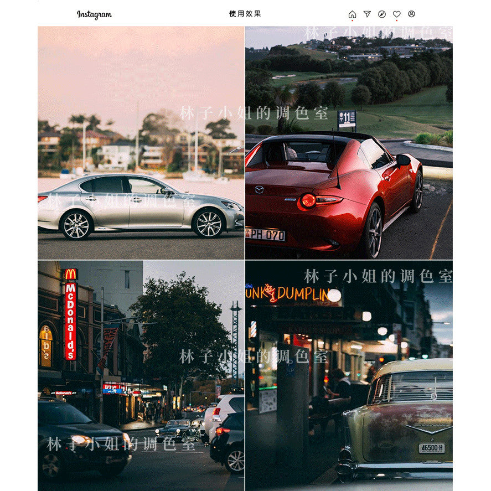Viewport: 491px width, 491px height.
Task: Open the heart activity icon
Action: [x=396, y=14]
